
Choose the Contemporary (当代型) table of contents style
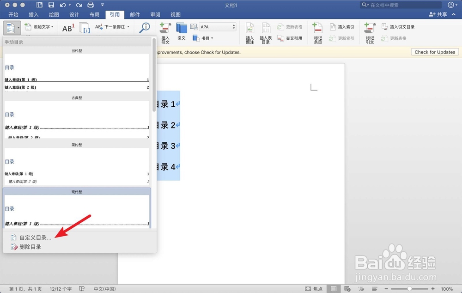click(x=77, y=70)
